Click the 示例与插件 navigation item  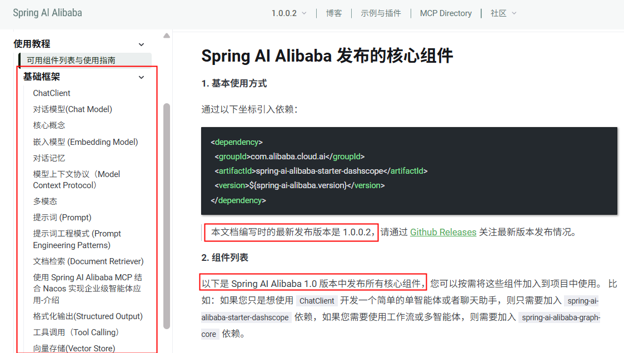[x=381, y=12]
